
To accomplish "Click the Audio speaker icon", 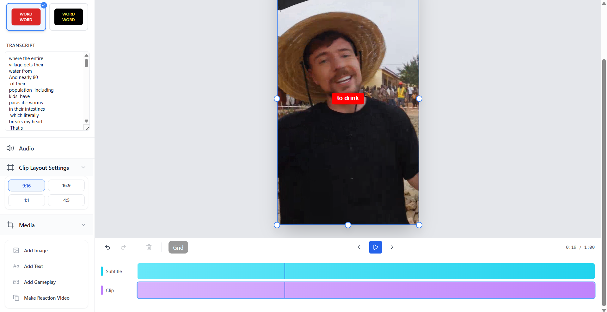I will pyautogui.click(x=10, y=148).
